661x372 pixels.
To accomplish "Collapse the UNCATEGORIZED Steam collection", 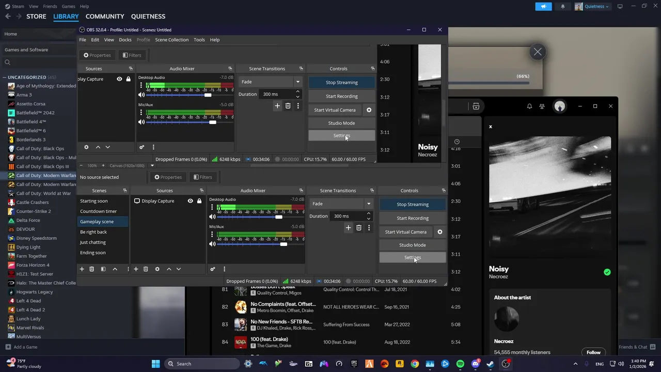I will pyautogui.click(x=5, y=77).
